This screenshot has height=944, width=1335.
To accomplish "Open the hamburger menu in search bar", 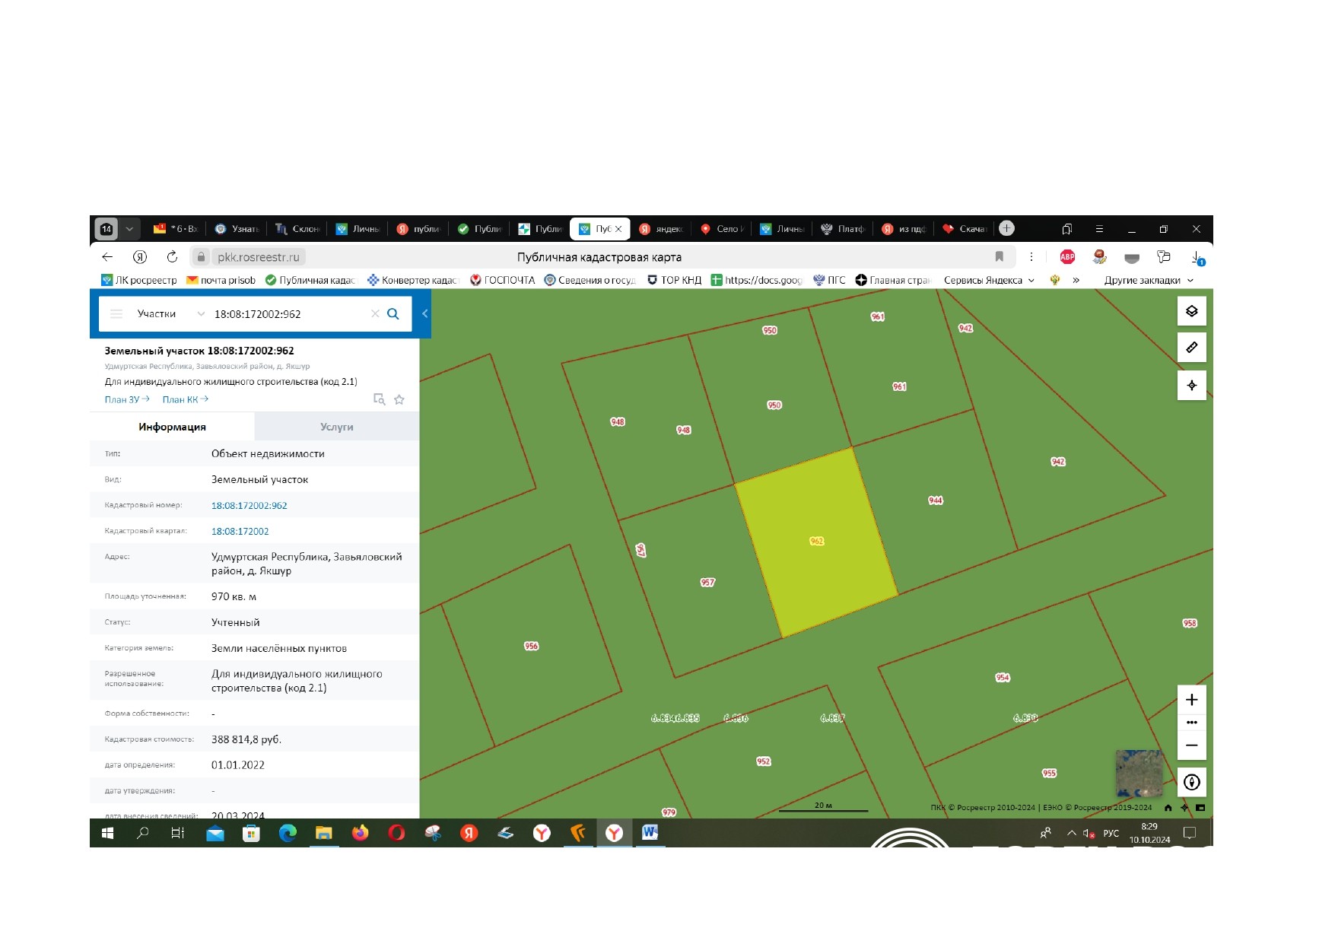I will tap(116, 314).
